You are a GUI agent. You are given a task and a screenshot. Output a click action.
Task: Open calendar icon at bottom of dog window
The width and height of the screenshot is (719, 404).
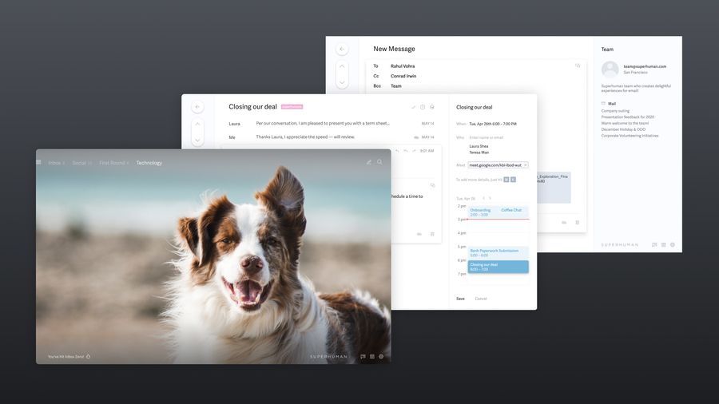(371, 356)
